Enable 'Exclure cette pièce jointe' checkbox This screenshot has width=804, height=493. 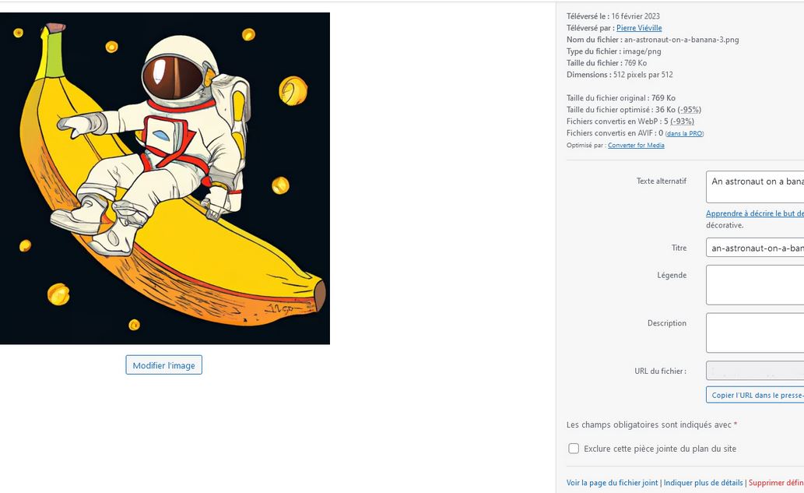pyautogui.click(x=574, y=449)
